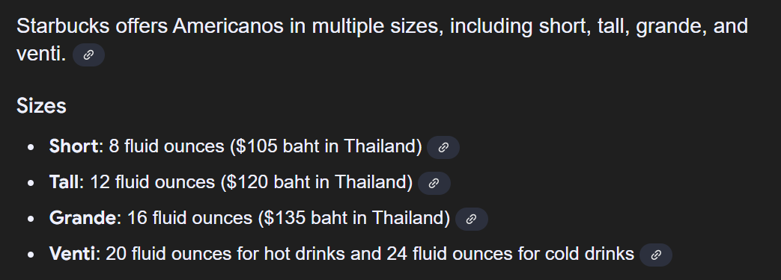Open the citation link for the Grande size
The width and height of the screenshot is (781, 280).
(x=472, y=219)
